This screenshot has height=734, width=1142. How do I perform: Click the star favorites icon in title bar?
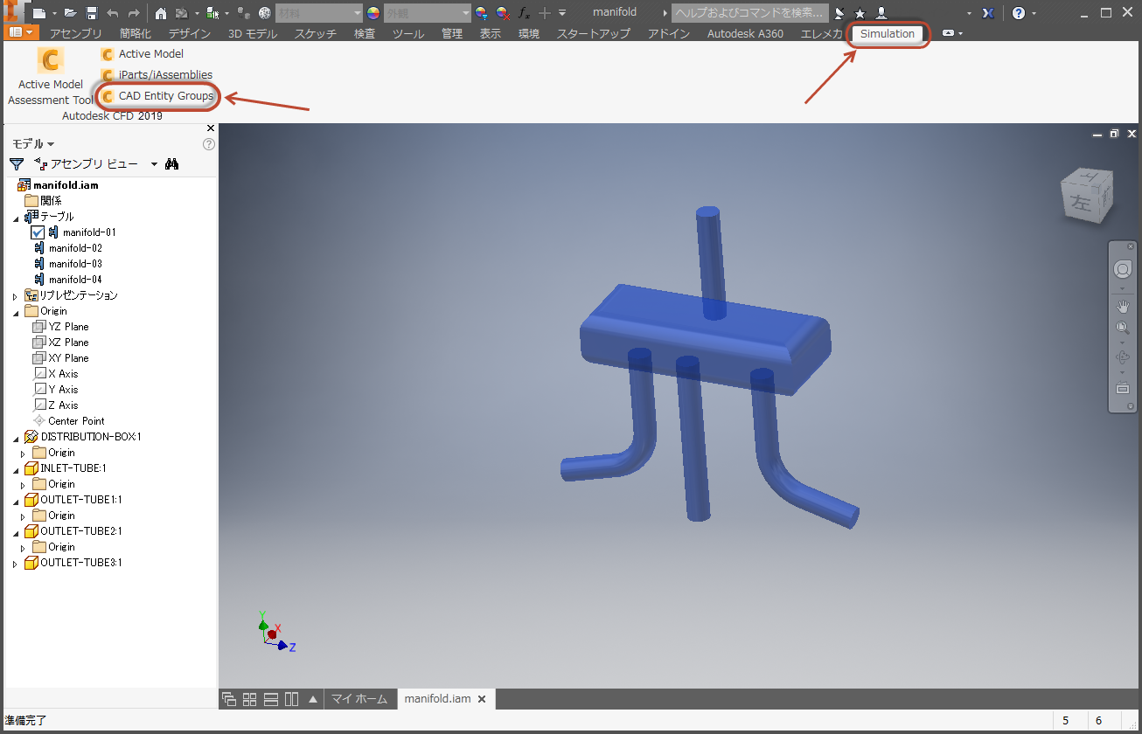[x=860, y=13]
